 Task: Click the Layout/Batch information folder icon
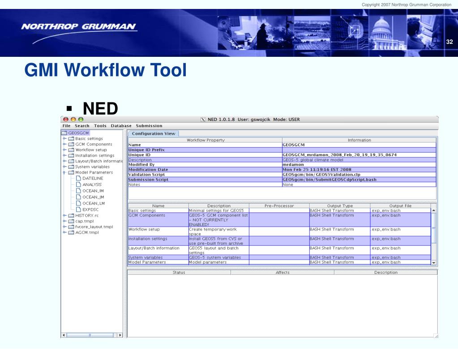pyautogui.click(x=71, y=161)
